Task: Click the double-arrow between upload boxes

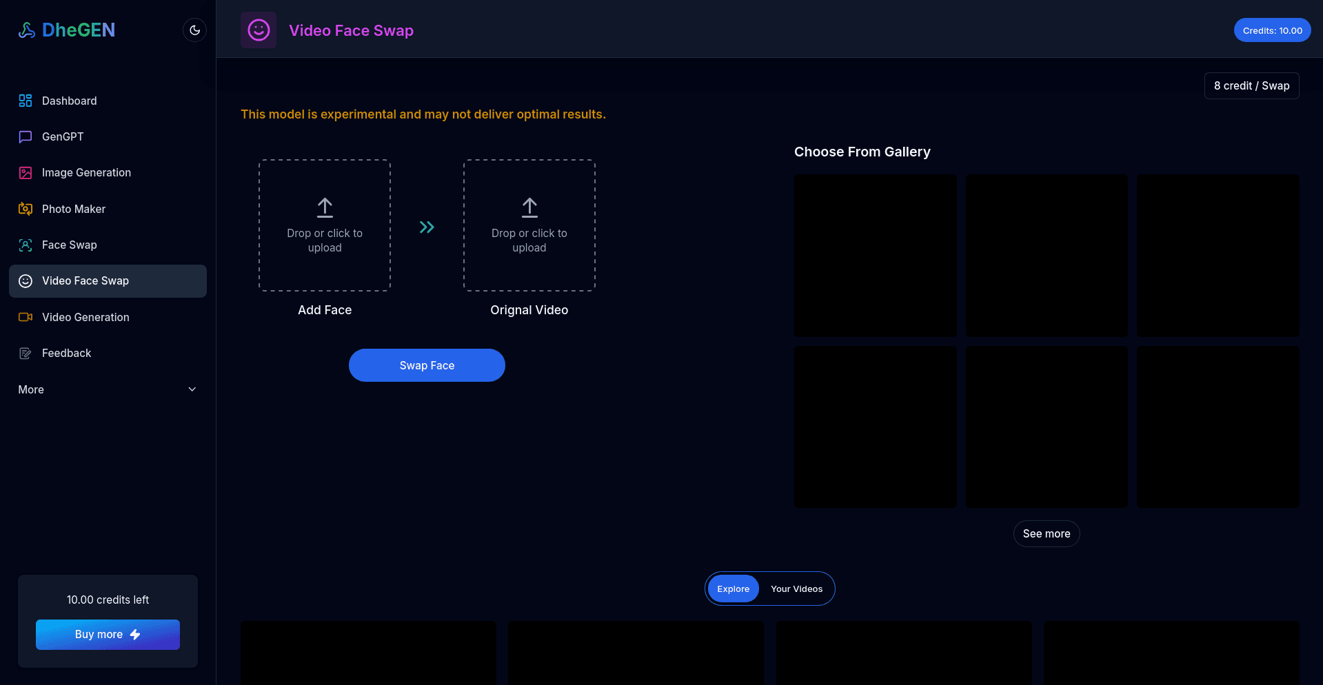Action: click(426, 226)
